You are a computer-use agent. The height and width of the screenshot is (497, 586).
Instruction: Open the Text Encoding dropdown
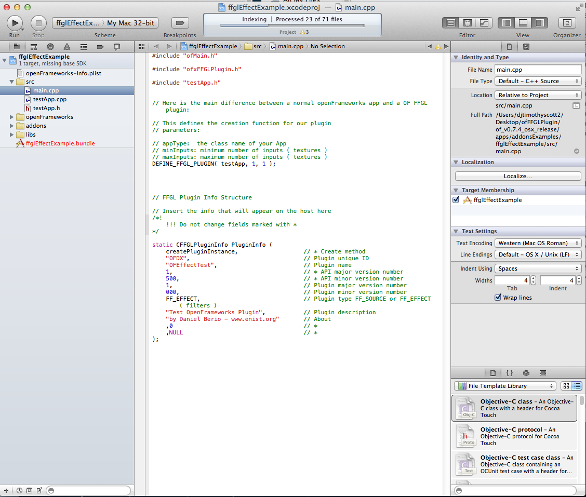tap(538, 243)
